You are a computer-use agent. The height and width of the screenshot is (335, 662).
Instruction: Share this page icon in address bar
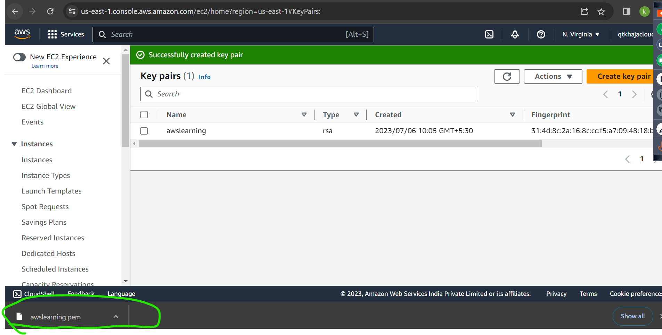pyautogui.click(x=584, y=11)
